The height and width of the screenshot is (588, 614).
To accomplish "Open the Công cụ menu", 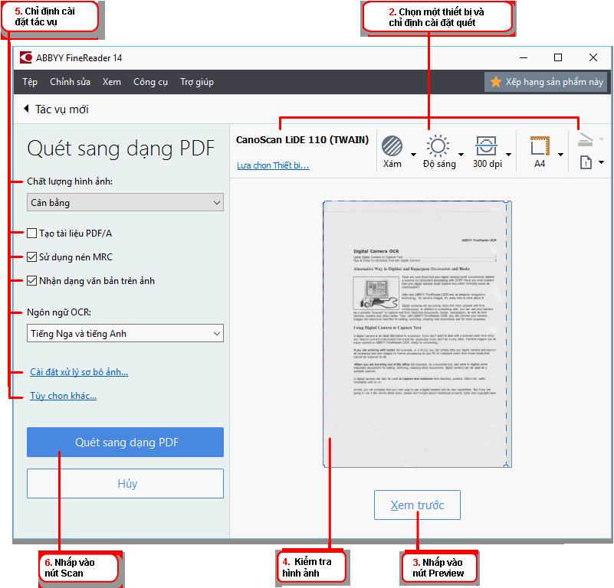I will 150,82.
